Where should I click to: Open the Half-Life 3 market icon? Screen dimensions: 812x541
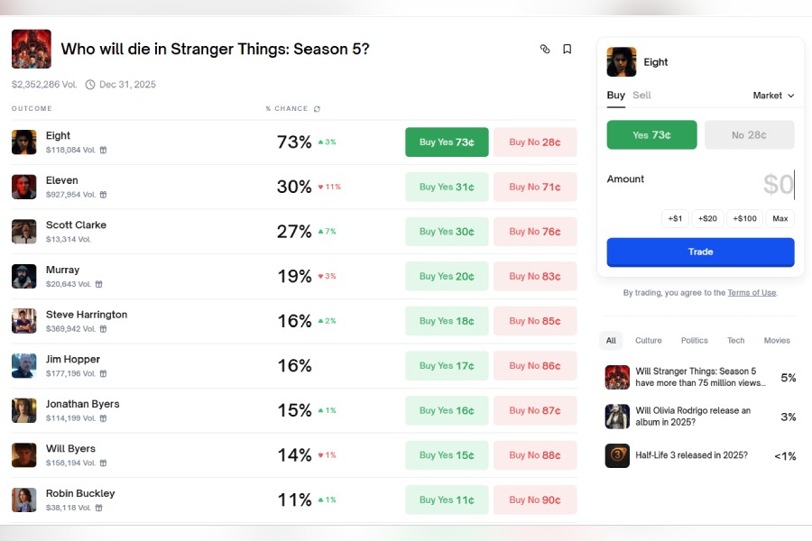coord(617,455)
